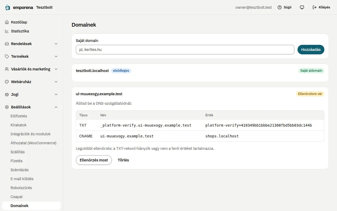Image resolution: width=337 pixels, height=211 pixels.
Task: Click the monitor display icon in header
Action: (x=302, y=7)
